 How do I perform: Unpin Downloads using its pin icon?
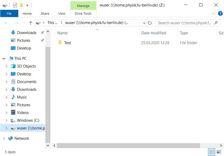43,32
